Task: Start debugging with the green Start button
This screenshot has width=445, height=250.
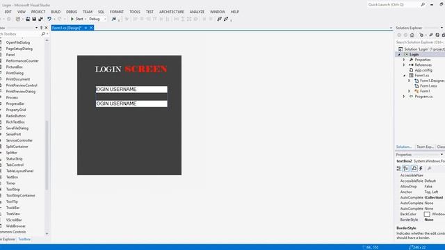Action: pos(76,19)
